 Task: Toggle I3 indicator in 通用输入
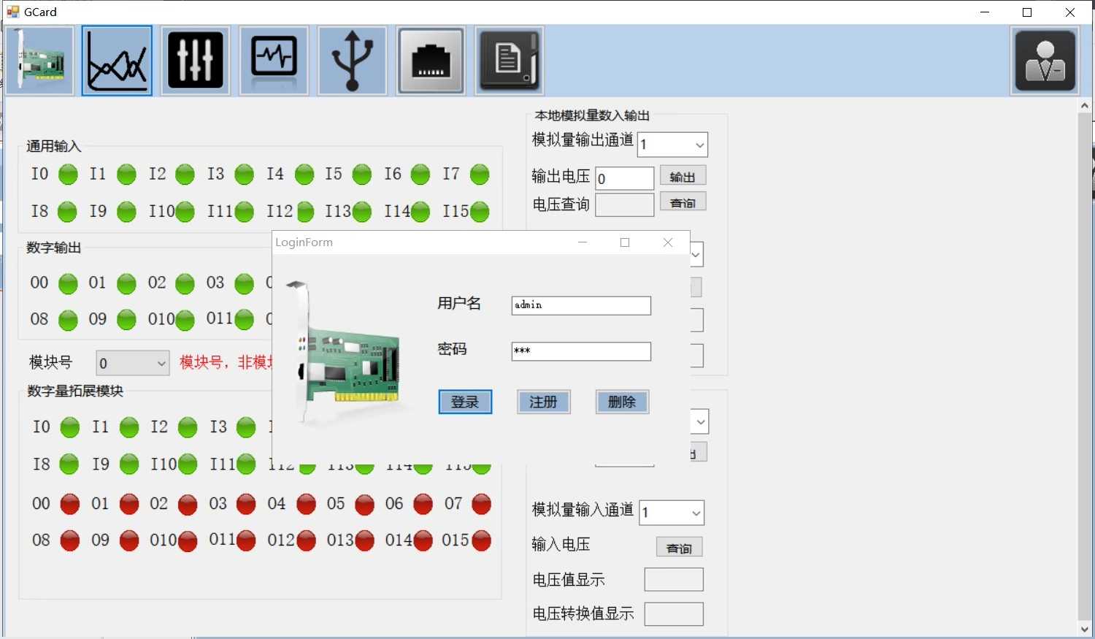[x=244, y=175]
